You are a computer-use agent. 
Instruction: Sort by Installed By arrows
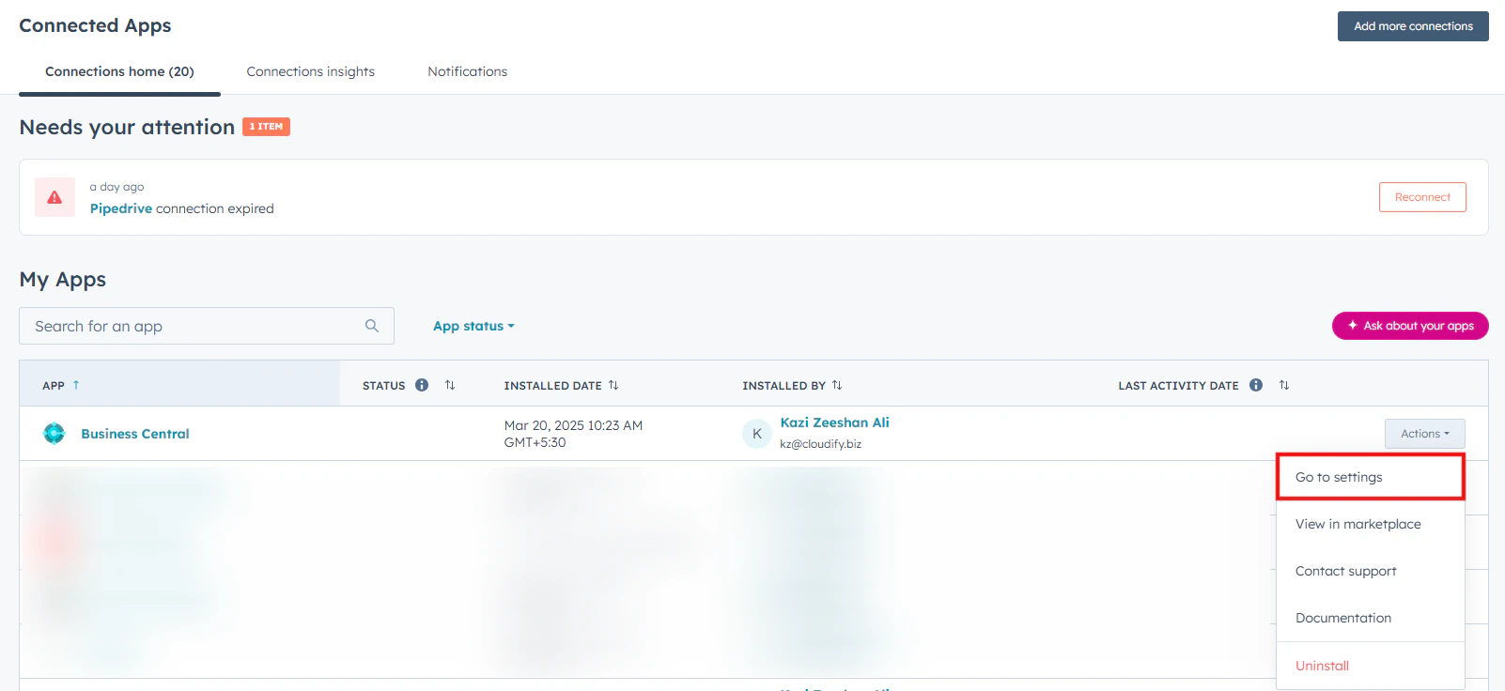click(x=837, y=385)
